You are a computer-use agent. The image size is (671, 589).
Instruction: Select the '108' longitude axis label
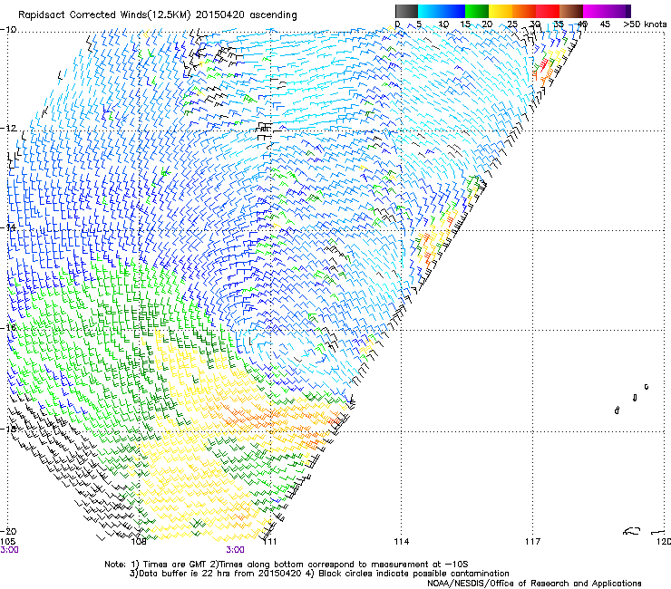coord(139,542)
